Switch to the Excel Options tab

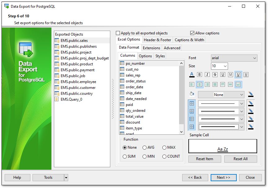[x=129, y=39]
